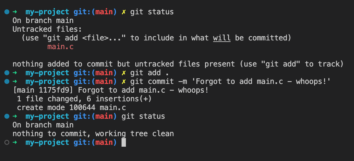Click the yellow dirty marker before git add

[123, 73]
